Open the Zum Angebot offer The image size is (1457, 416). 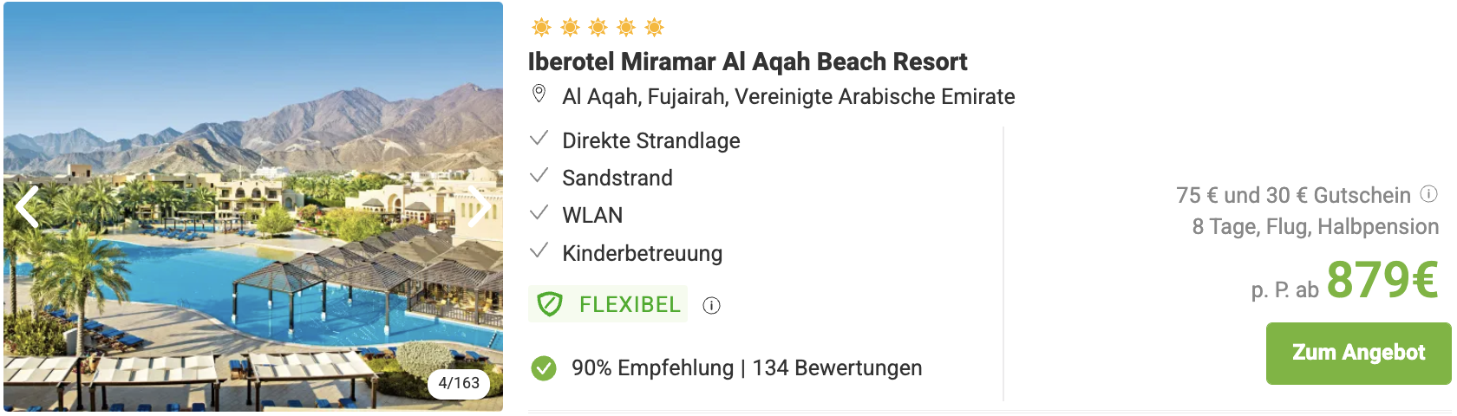[x=1358, y=354]
